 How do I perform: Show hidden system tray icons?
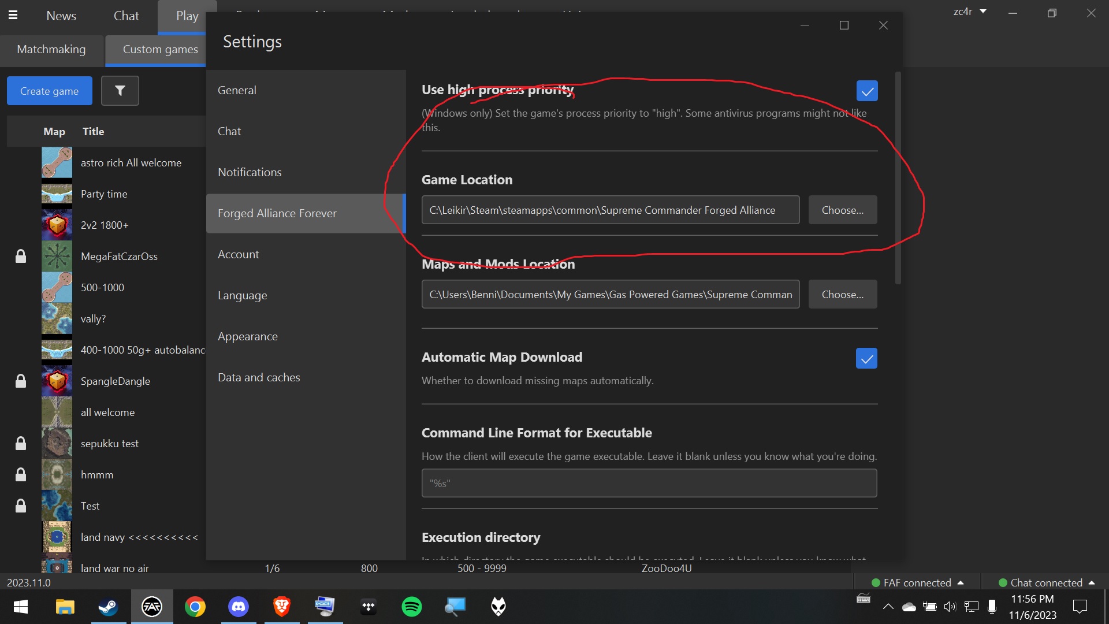888,607
